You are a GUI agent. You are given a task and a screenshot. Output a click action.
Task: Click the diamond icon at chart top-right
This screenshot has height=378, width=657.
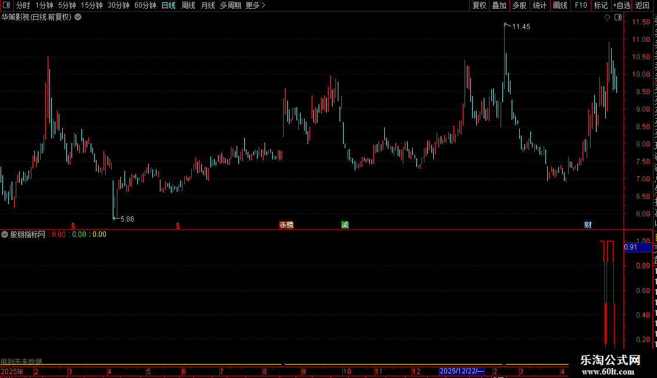607,17
